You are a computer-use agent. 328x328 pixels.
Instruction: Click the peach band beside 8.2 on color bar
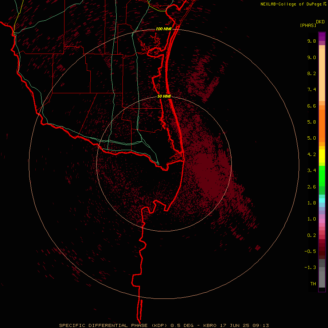[322, 75]
